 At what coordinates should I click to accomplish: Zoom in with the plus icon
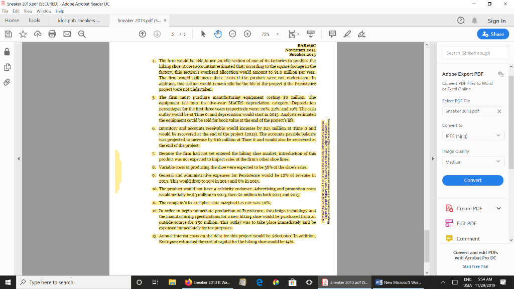point(247,34)
